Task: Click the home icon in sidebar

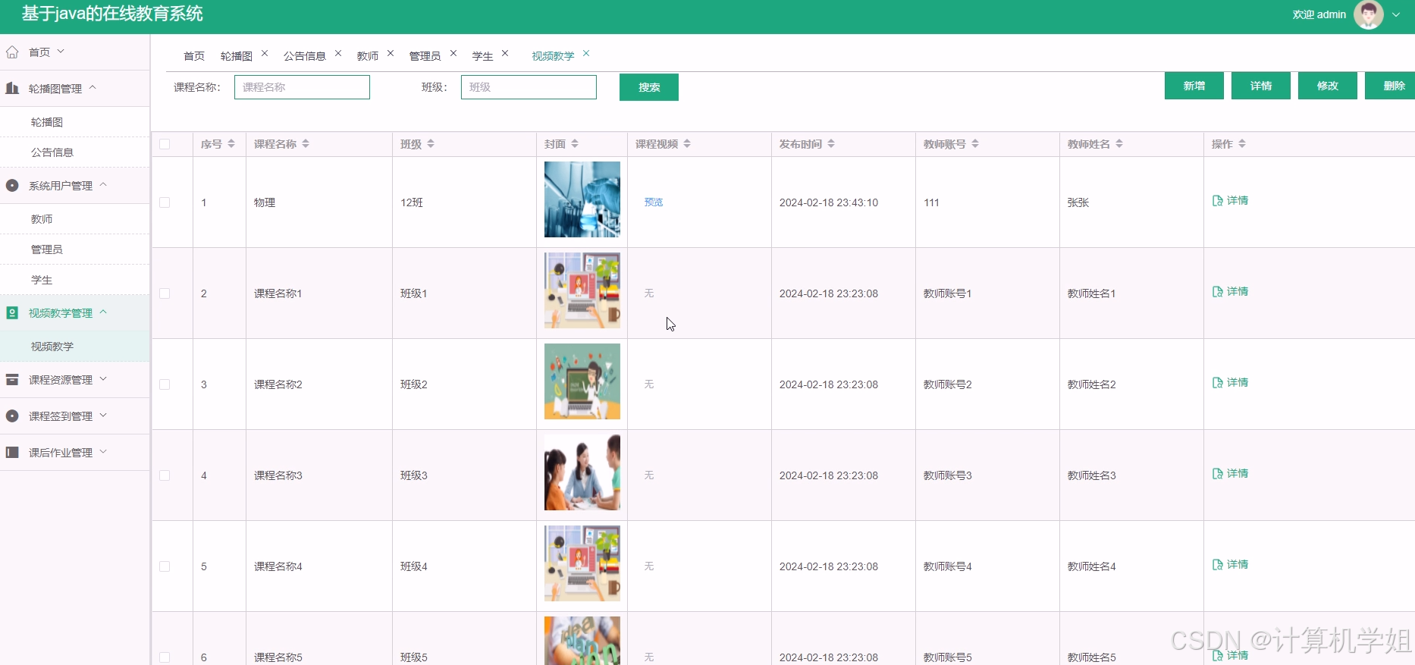Action: (12, 52)
